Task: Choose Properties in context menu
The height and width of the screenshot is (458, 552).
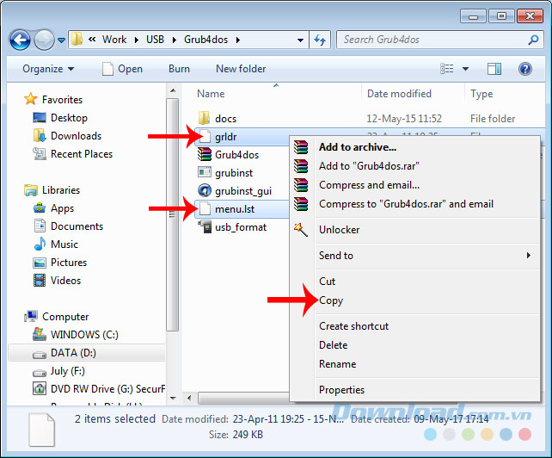Action: [341, 390]
